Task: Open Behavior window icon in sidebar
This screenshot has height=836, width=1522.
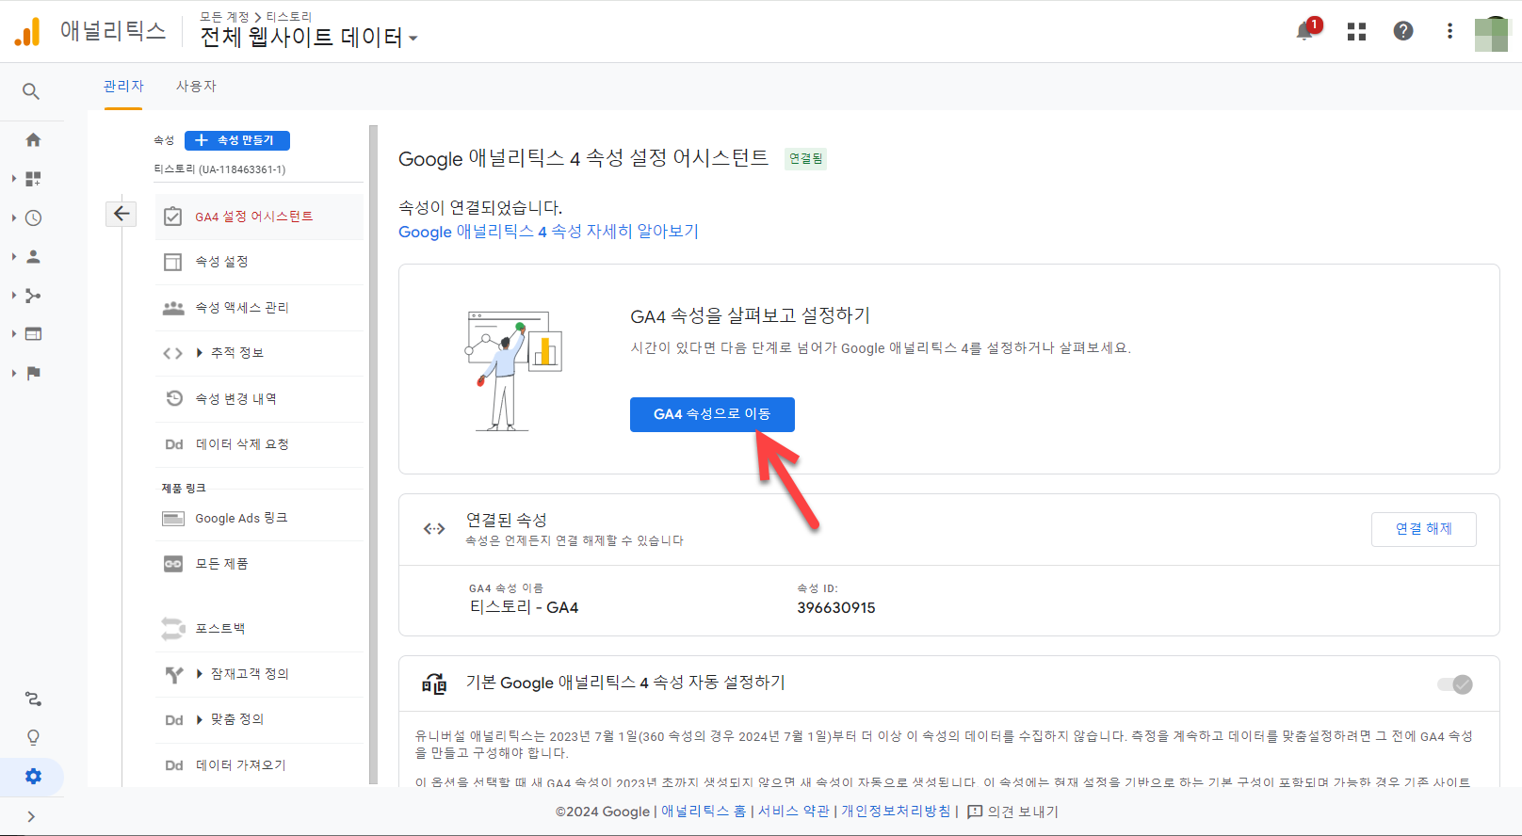Action: 33,334
